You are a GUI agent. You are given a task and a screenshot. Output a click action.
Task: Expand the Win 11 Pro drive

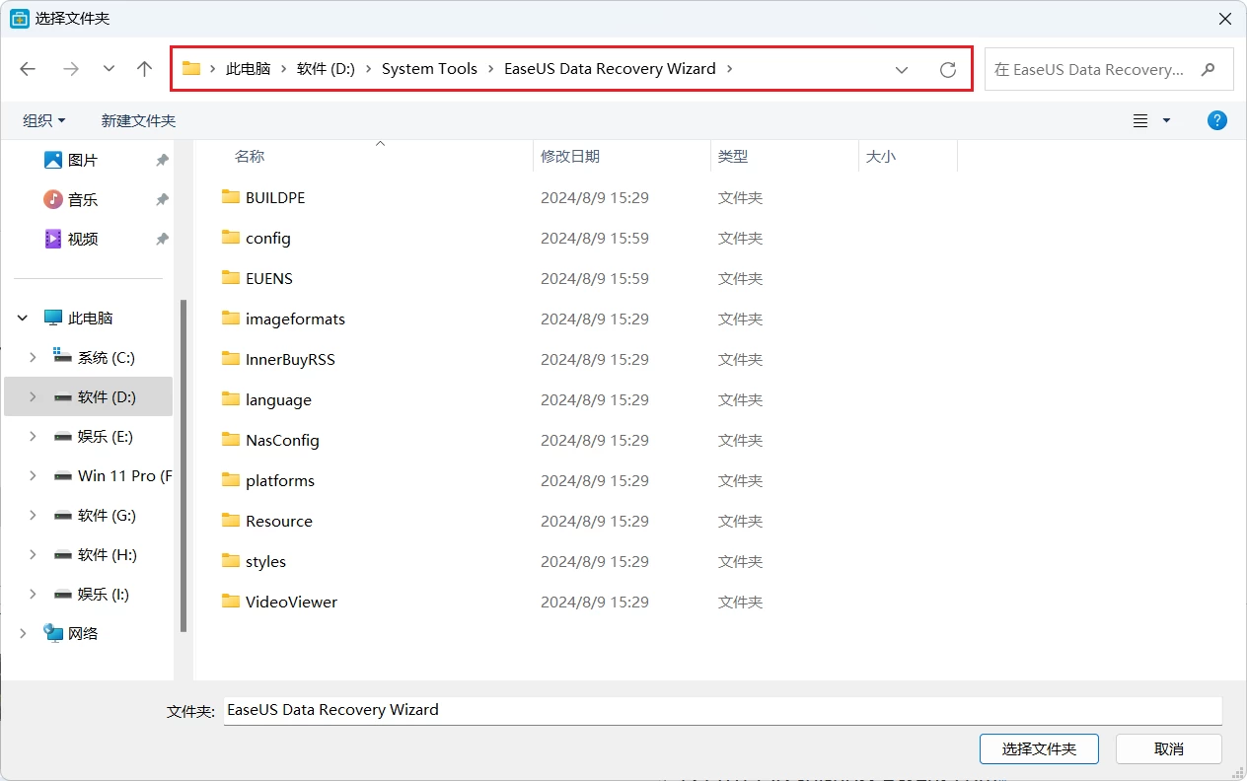[x=33, y=475]
